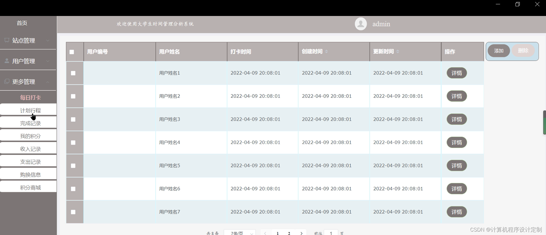Image resolution: width=546 pixels, height=235 pixels.
Task: Select 收入记录 menu item
Action: [28, 148]
